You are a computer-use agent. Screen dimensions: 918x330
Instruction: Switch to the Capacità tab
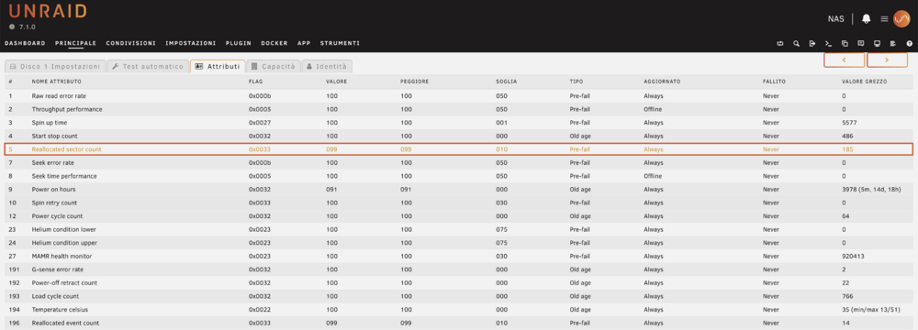coord(274,67)
